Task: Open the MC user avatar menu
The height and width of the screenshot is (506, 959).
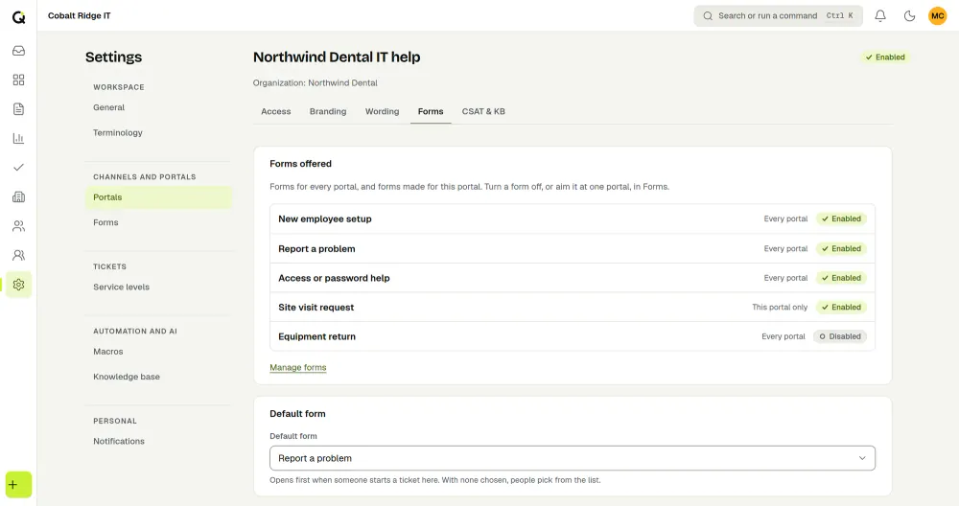Action: tap(938, 16)
